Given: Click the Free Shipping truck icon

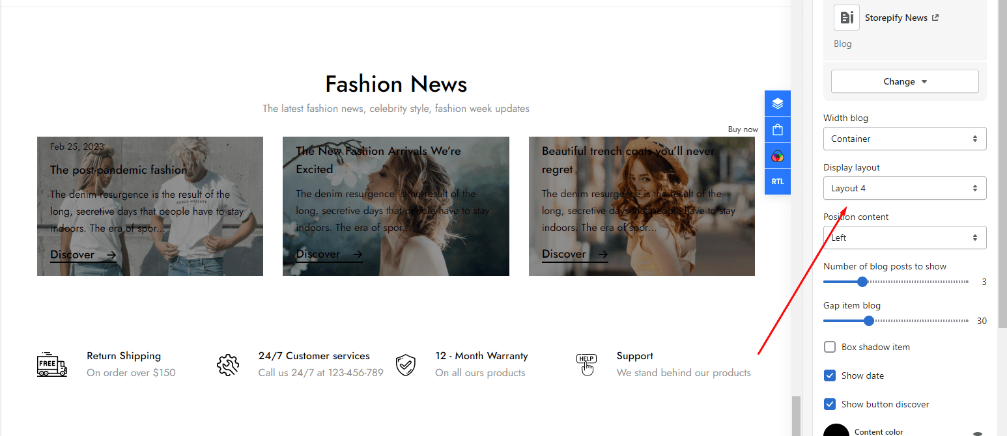Looking at the screenshot, I should click(51, 365).
